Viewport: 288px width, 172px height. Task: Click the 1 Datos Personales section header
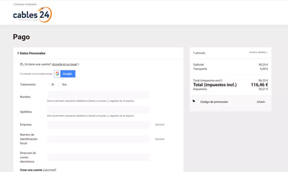click(31, 53)
